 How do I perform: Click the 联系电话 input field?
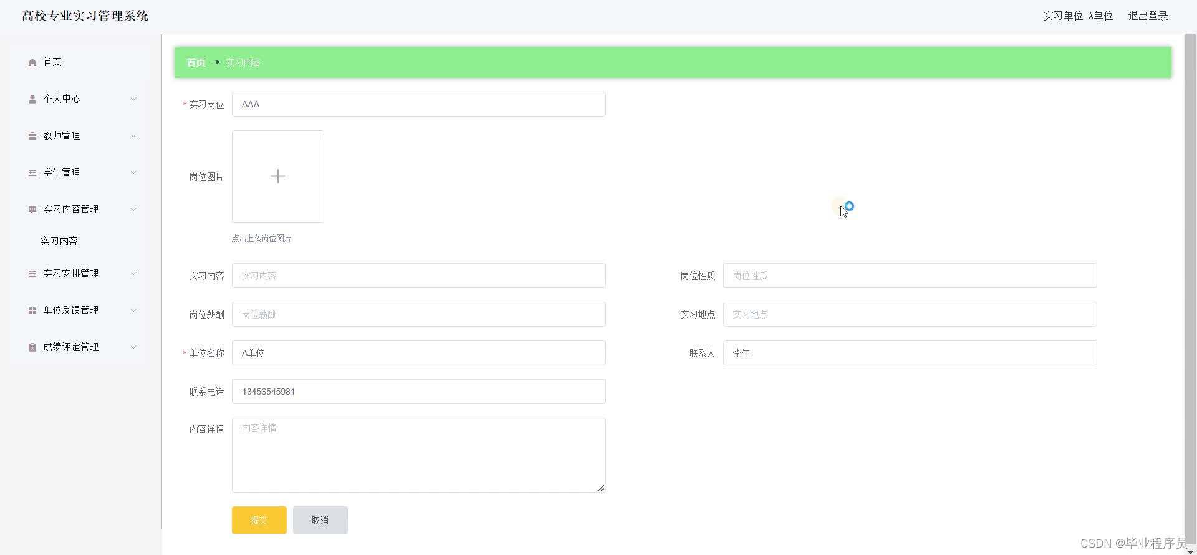(419, 392)
